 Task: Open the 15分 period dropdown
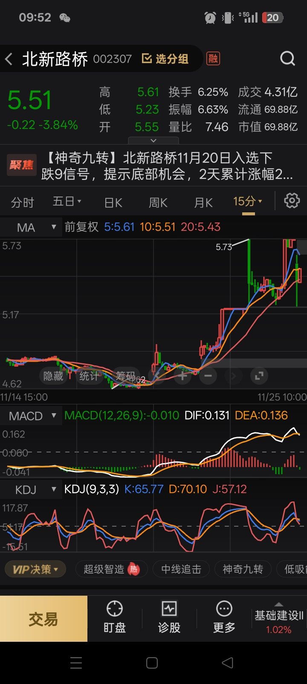point(248,201)
